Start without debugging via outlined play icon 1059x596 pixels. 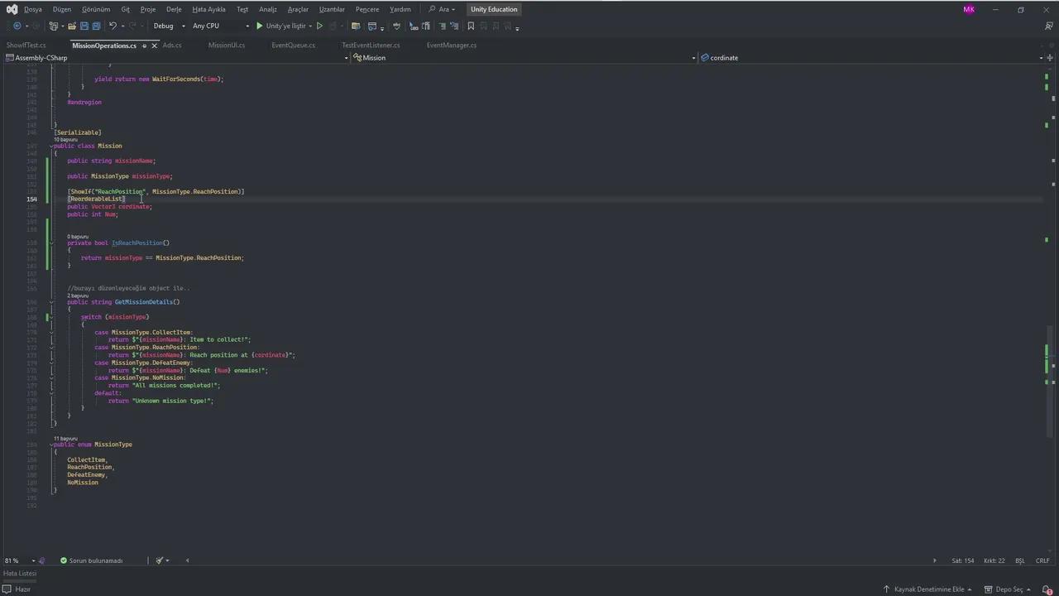point(320,26)
